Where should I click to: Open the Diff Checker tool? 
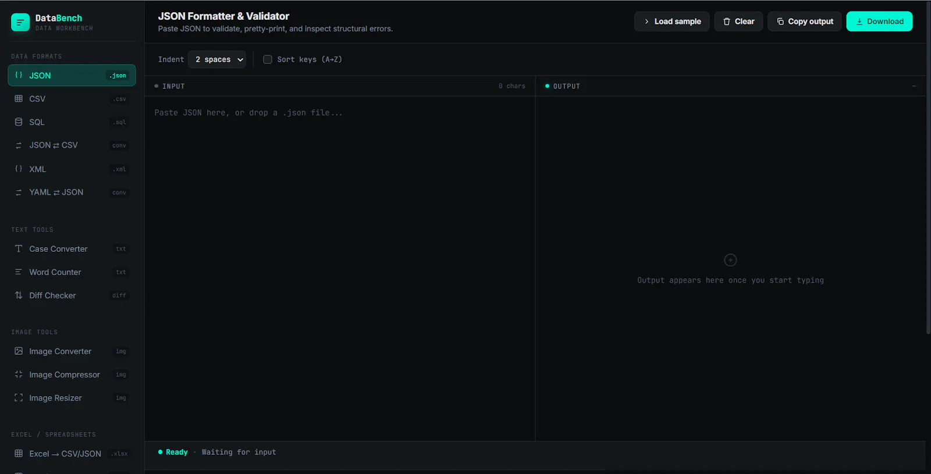click(72, 295)
